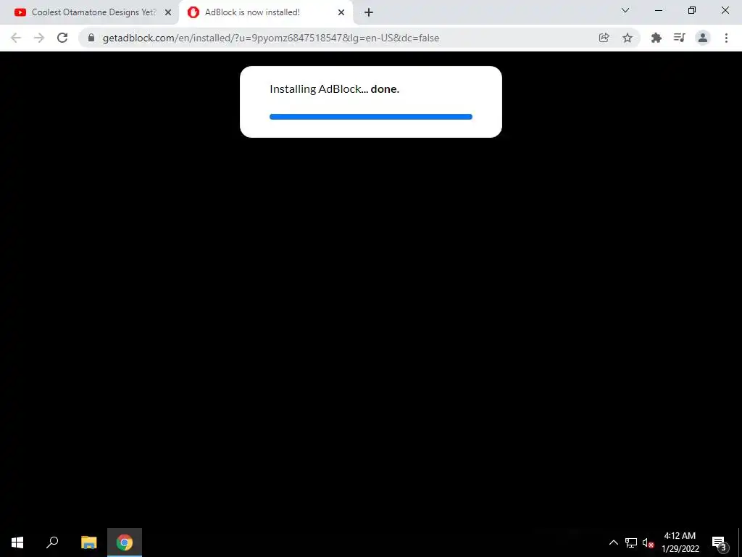Open a new tab
Image resolution: width=742 pixels, height=557 pixels.
point(369,12)
